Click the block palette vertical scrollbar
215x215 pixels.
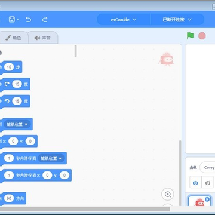pyautogui.click(x=75, y=51)
